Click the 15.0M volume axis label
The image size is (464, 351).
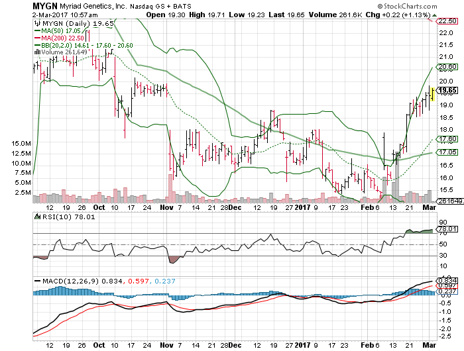tap(21, 144)
